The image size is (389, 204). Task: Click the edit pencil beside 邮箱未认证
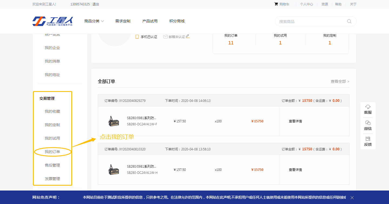click(x=188, y=36)
